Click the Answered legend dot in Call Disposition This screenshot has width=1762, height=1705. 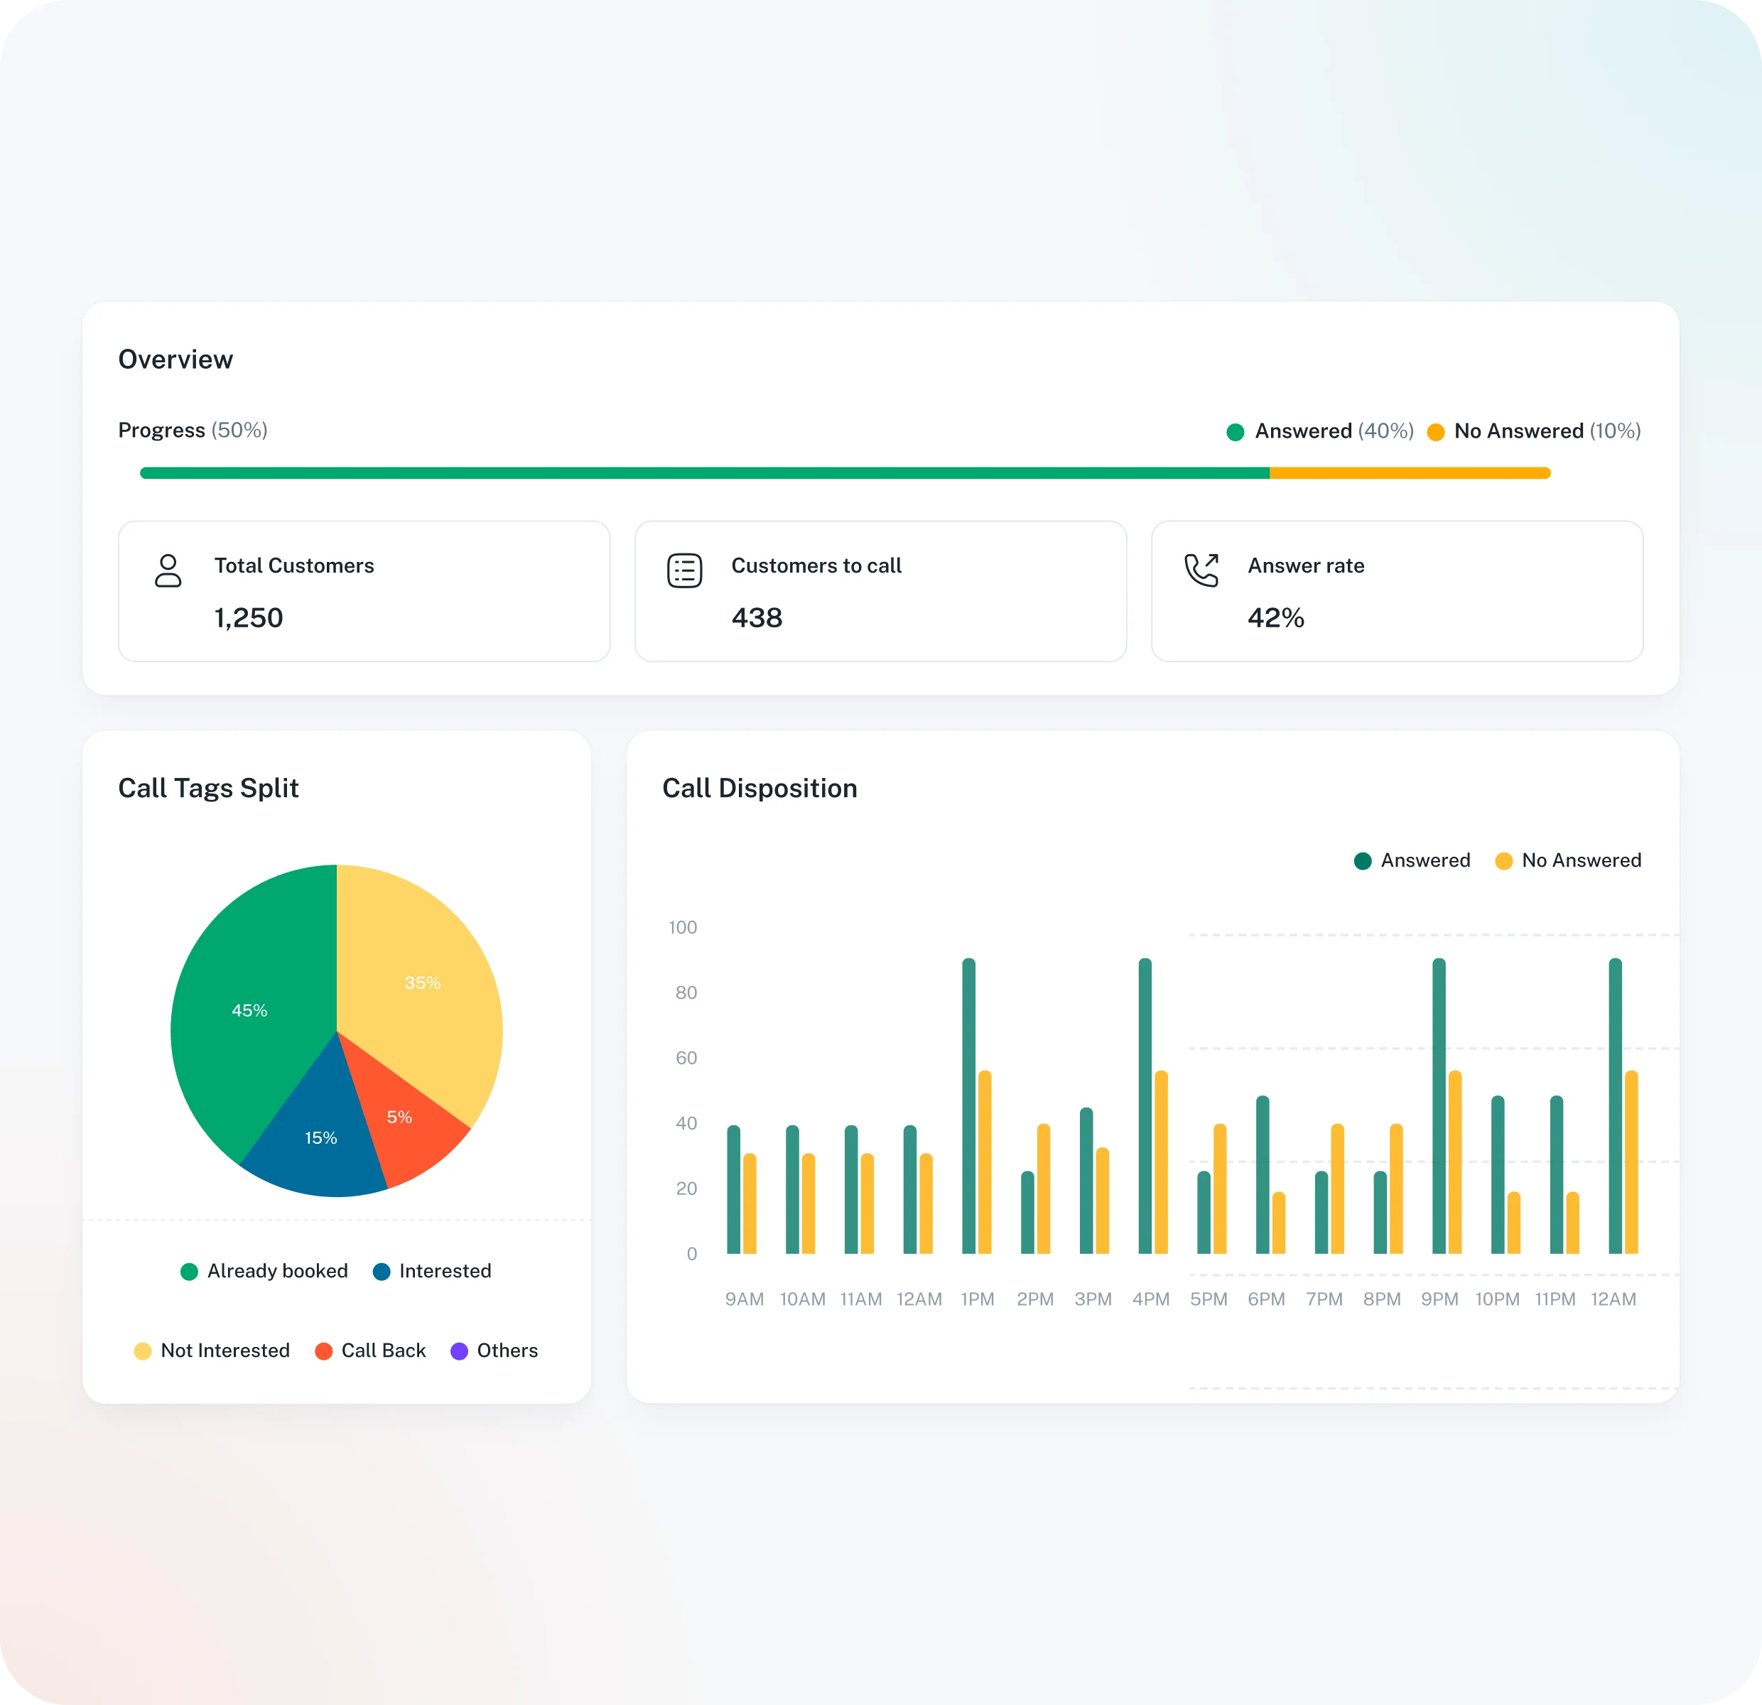click(1363, 860)
